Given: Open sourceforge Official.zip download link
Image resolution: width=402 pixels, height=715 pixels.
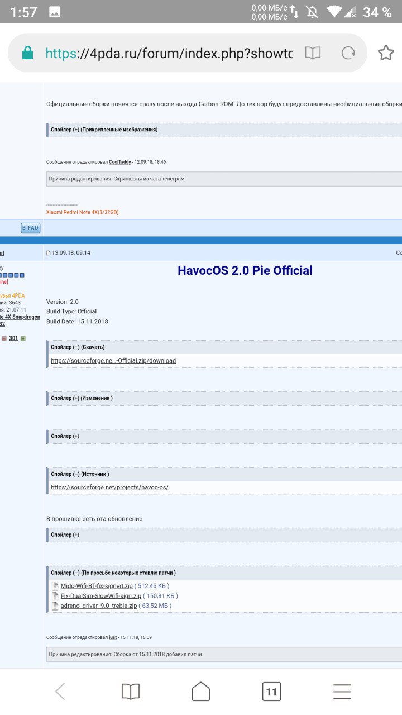Looking at the screenshot, I should click(x=113, y=361).
